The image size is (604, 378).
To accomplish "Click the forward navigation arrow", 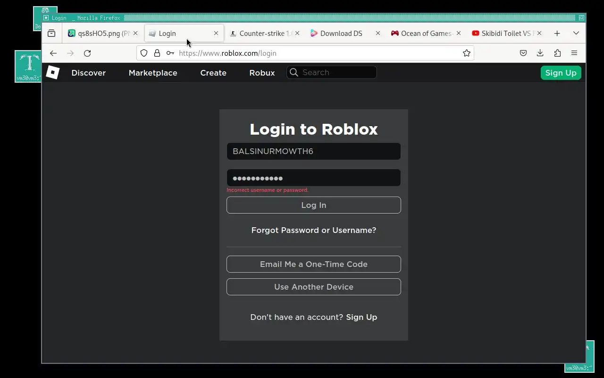I will tap(70, 53).
